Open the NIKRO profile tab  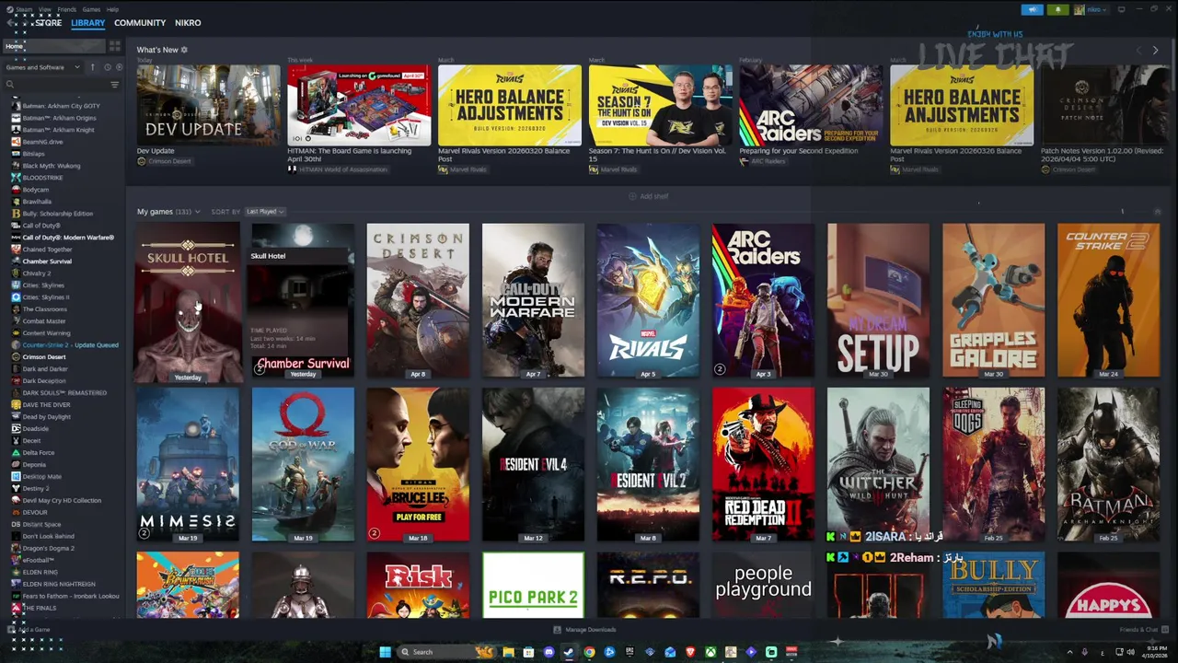pos(188,23)
